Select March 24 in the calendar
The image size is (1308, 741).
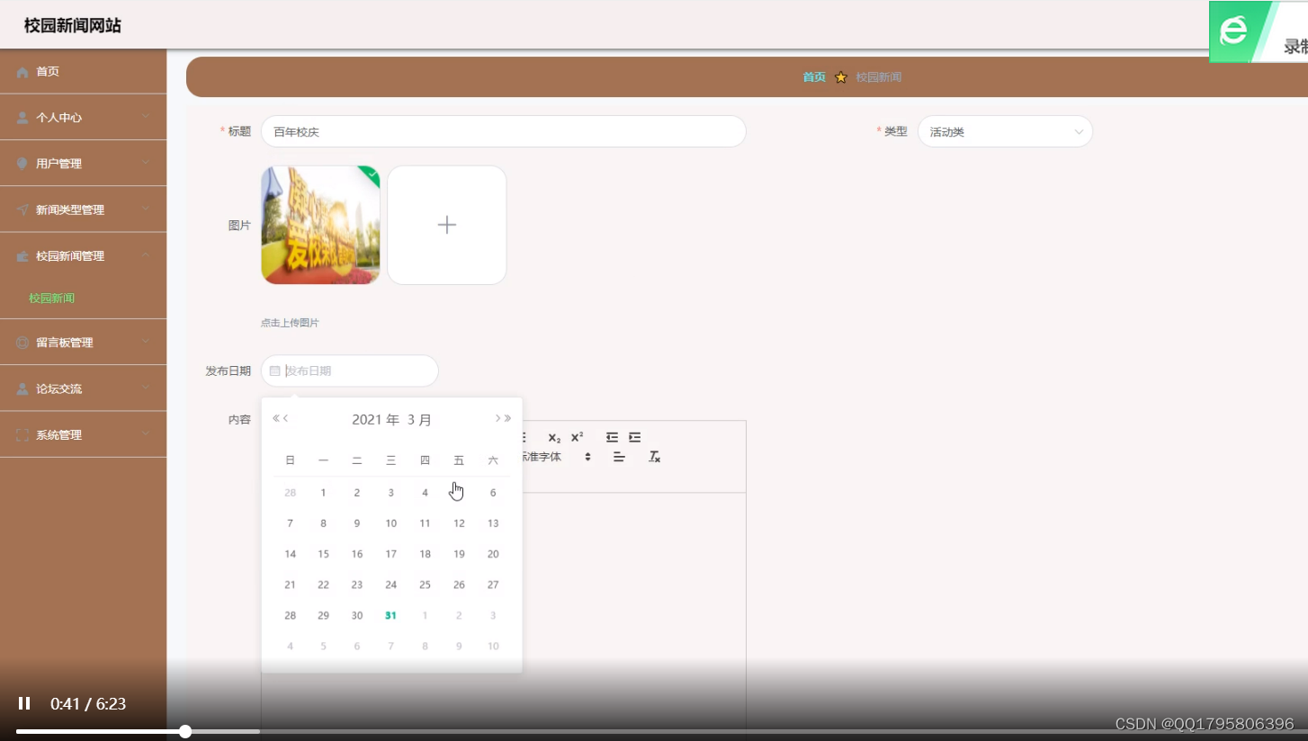(x=390, y=585)
